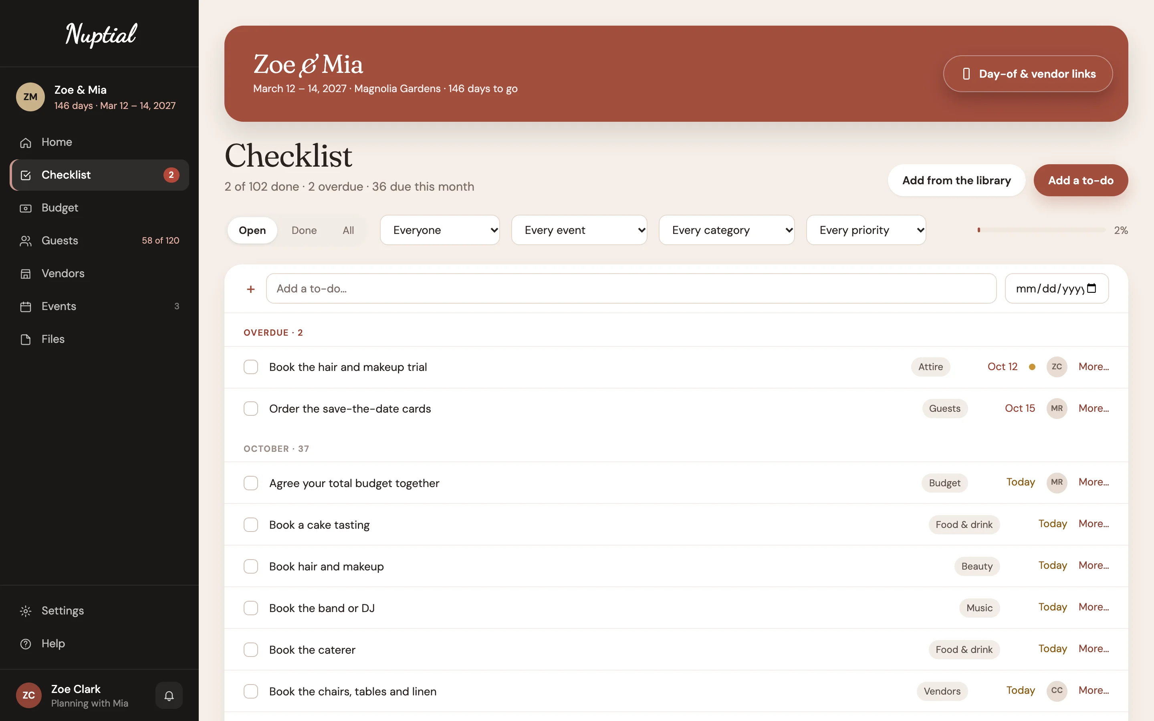Click the Settings gear icon
This screenshot has height=721, width=1154.
pyautogui.click(x=26, y=611)
